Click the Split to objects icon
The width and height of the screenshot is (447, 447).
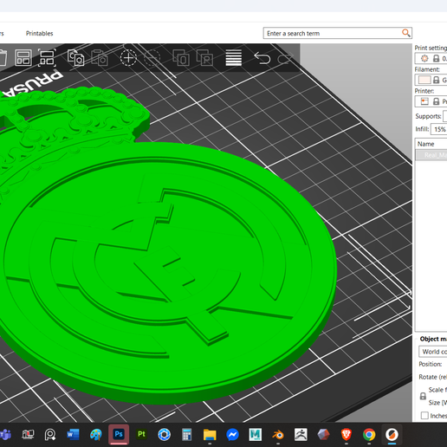click(181, 58)
